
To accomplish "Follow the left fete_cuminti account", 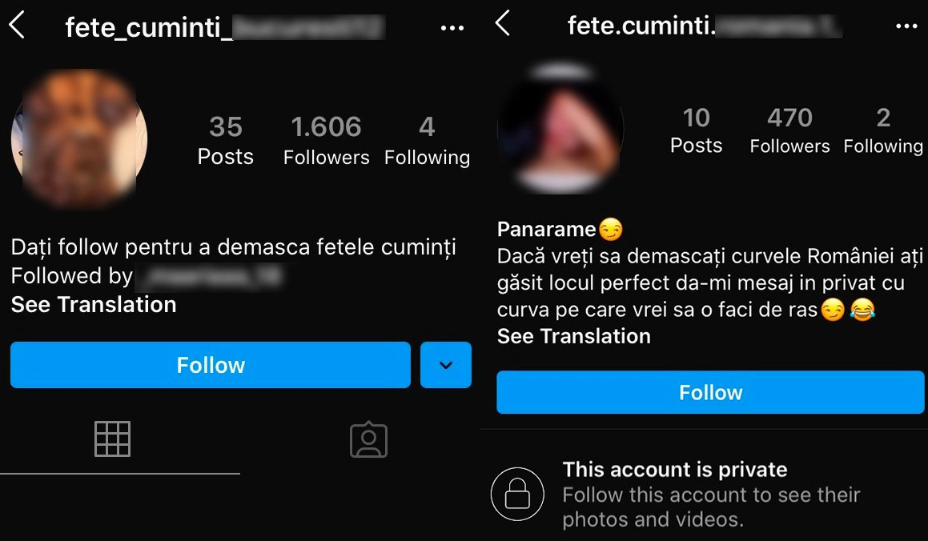I will click(x=211, y=365).
